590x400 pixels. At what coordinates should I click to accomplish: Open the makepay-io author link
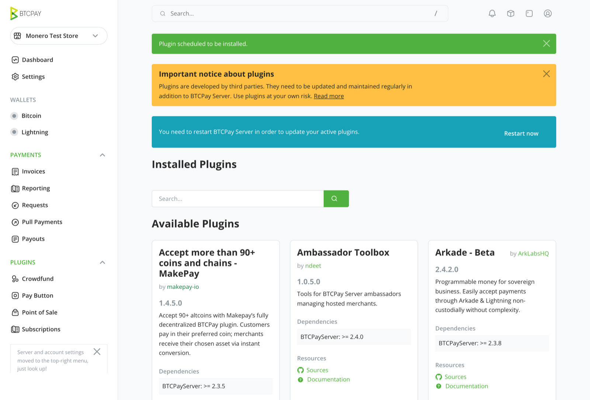click(183, 287)
